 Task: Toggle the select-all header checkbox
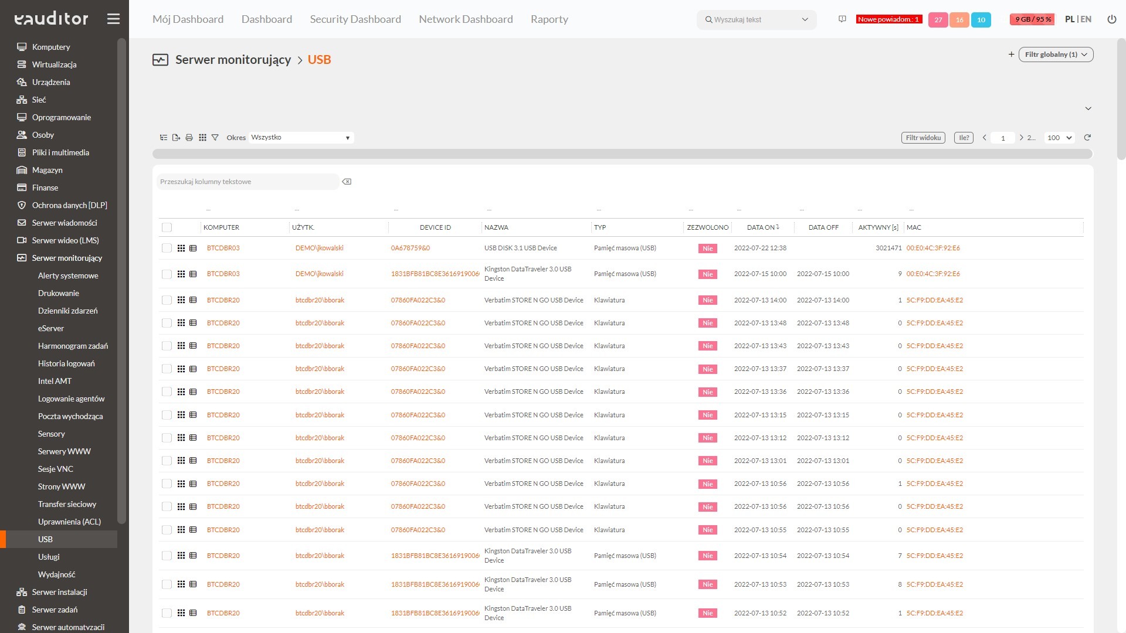167,227
